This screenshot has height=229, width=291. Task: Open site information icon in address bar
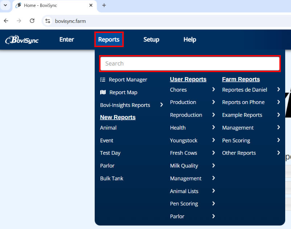point(48,21)
